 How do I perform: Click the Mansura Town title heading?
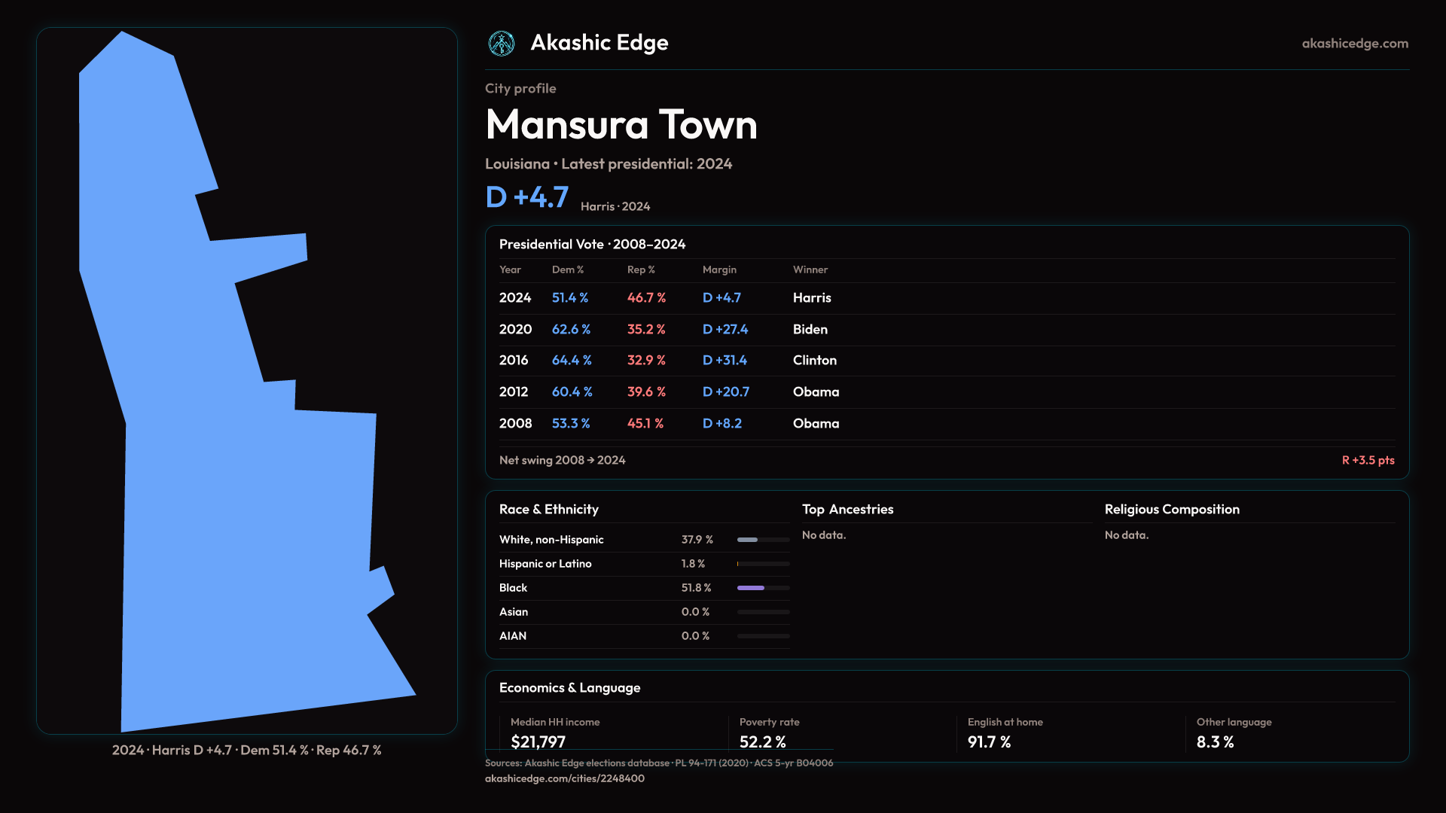621,125
